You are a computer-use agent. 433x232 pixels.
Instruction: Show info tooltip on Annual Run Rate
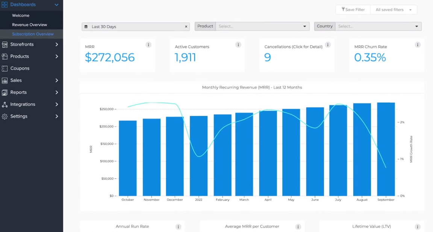pos(178,226)
